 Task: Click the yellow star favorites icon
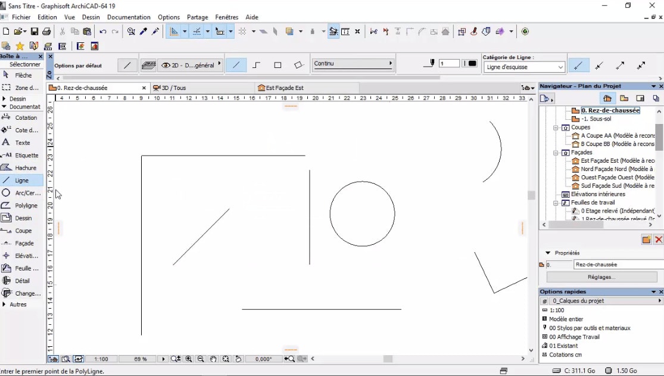[x=20, y=46]
